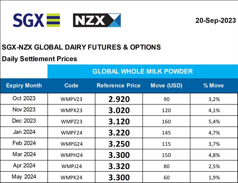
Task: Click the WMPF24 contract code
Action: click(71, 133)
